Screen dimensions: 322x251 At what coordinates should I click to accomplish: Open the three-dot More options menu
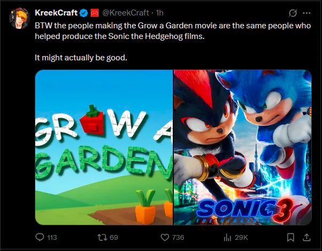tap(306, 13)
